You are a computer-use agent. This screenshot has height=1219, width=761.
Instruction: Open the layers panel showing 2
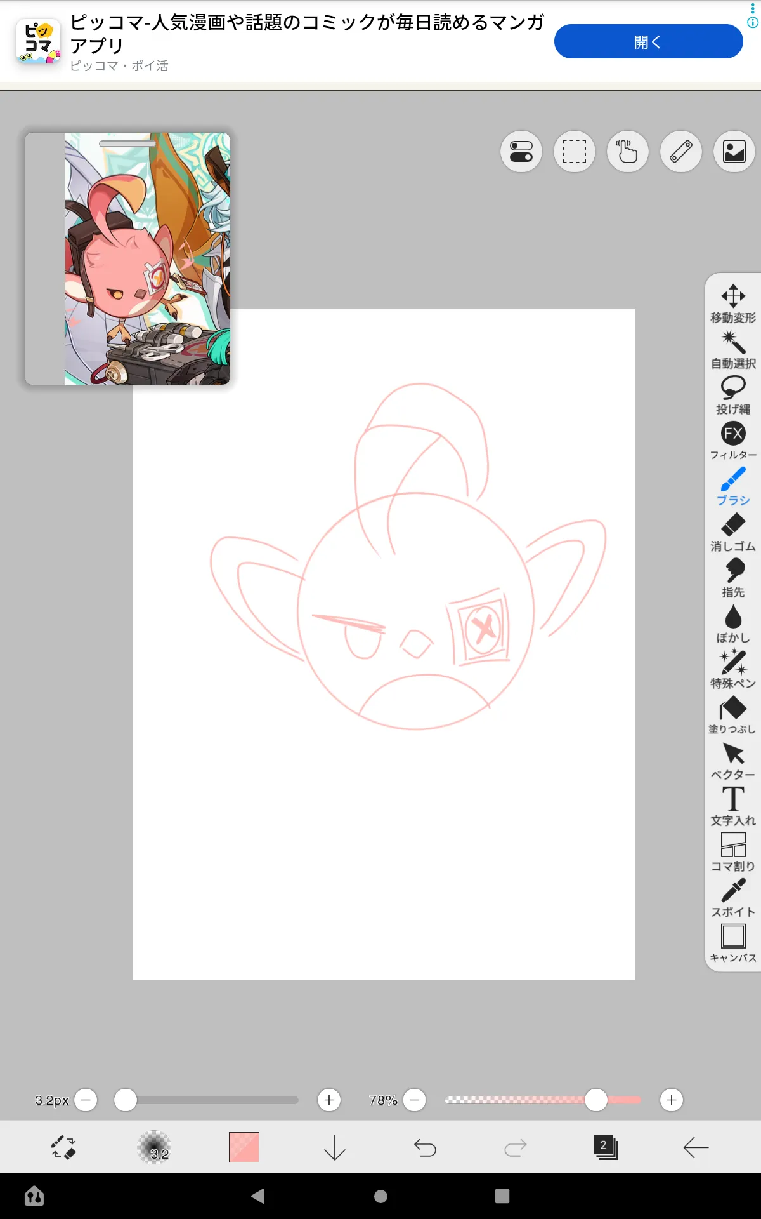(x=606, y=1147)
